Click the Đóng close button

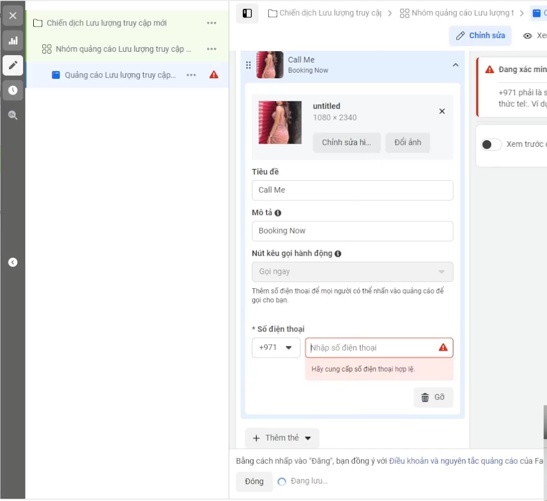coord(254,481)
